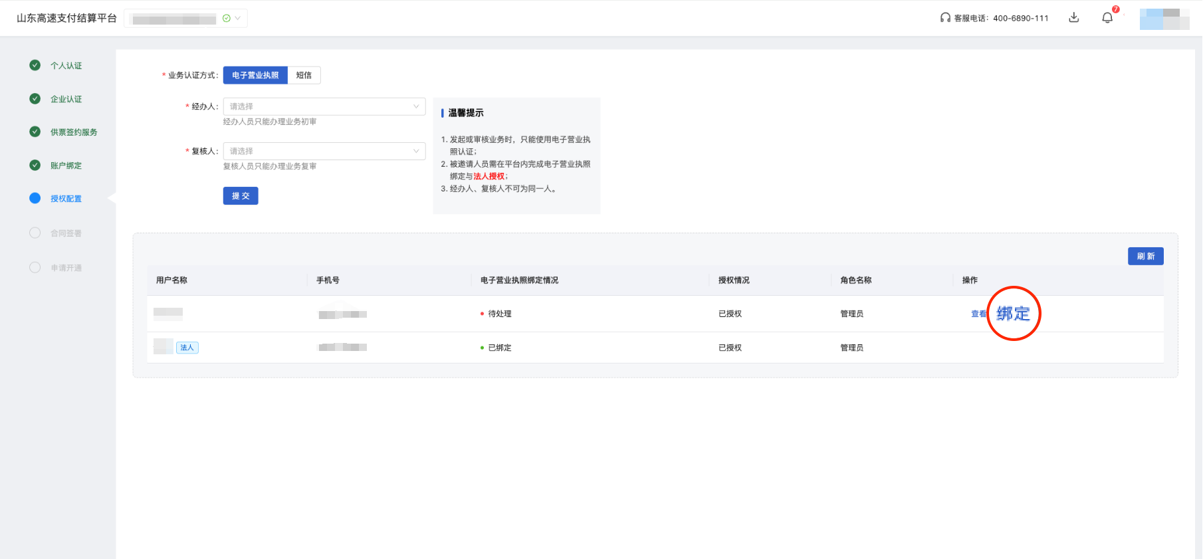Click the green verified icon beside company name
Viewport: 1203px width, 559px height.
click(227, 19)
